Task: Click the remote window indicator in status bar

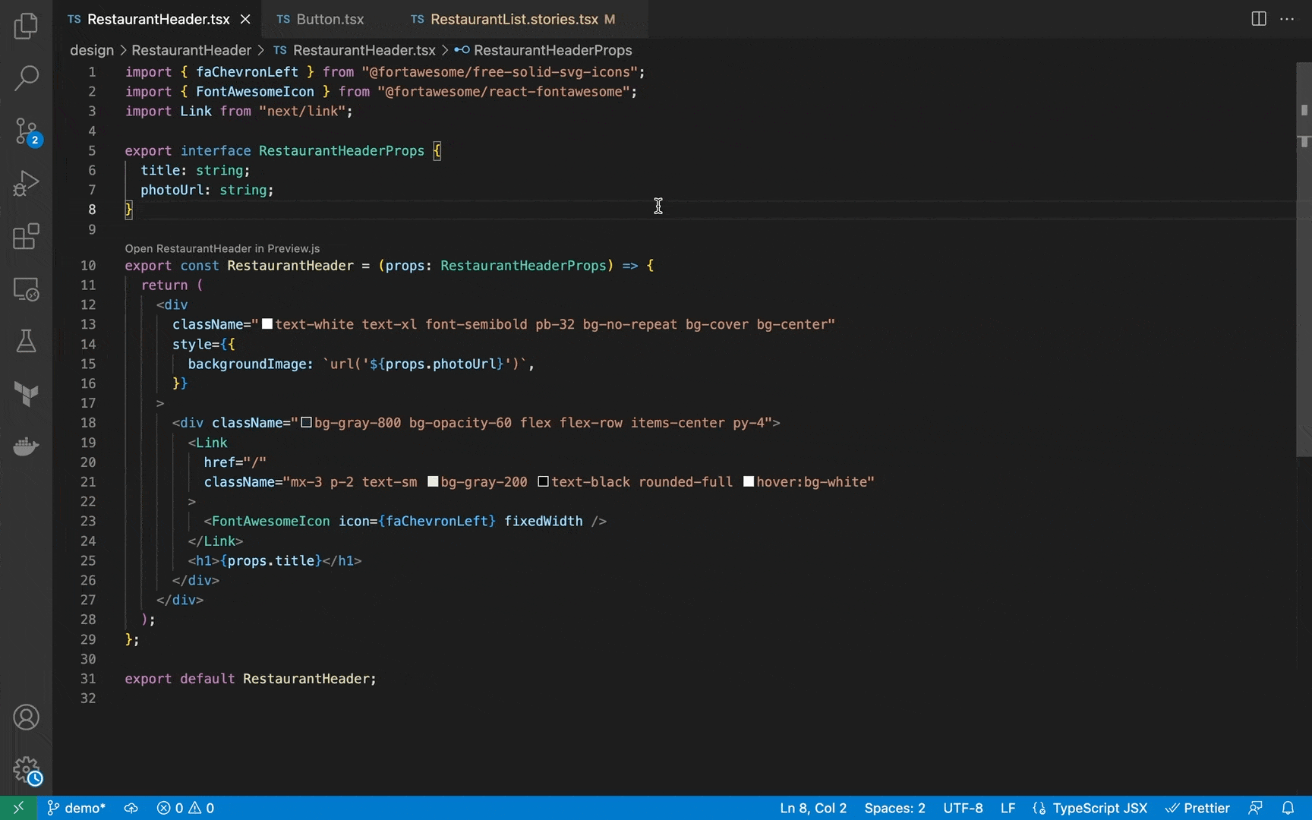Action: tap(18, 808)
